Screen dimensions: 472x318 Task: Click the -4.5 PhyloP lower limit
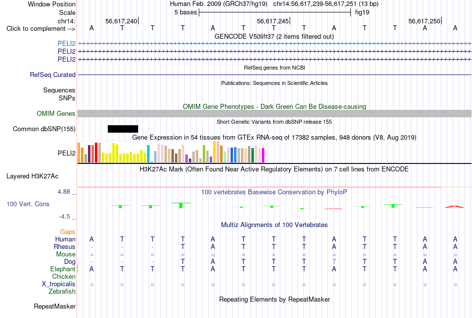65,217
